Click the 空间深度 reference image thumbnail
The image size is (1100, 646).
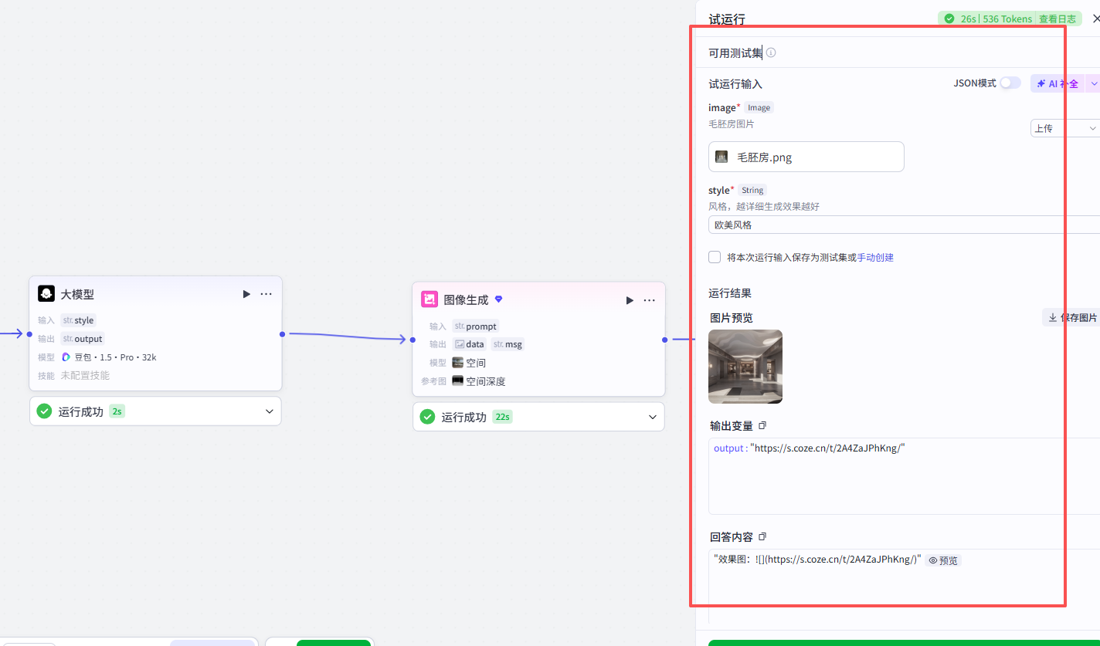[458, 381]
